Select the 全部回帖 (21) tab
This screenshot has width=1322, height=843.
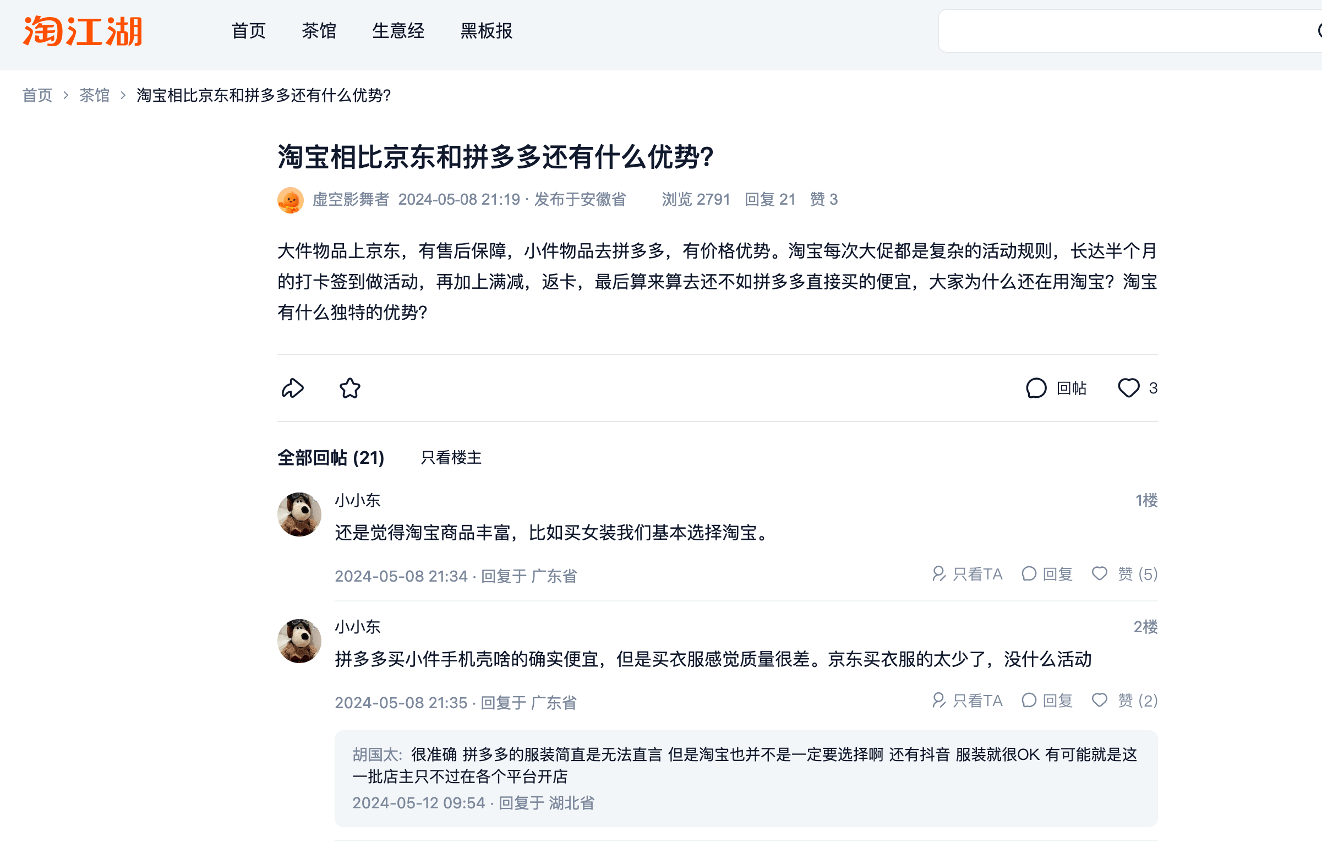(331, 457)
